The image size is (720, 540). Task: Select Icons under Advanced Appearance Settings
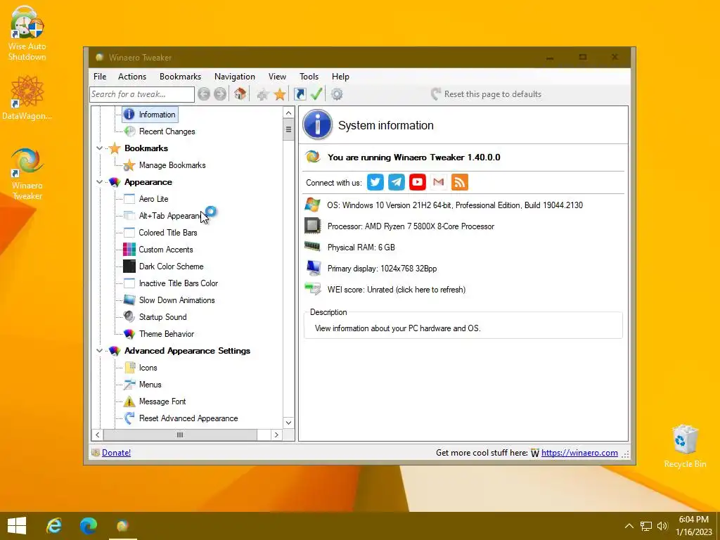pyautogui.click(x=148, y=368)
